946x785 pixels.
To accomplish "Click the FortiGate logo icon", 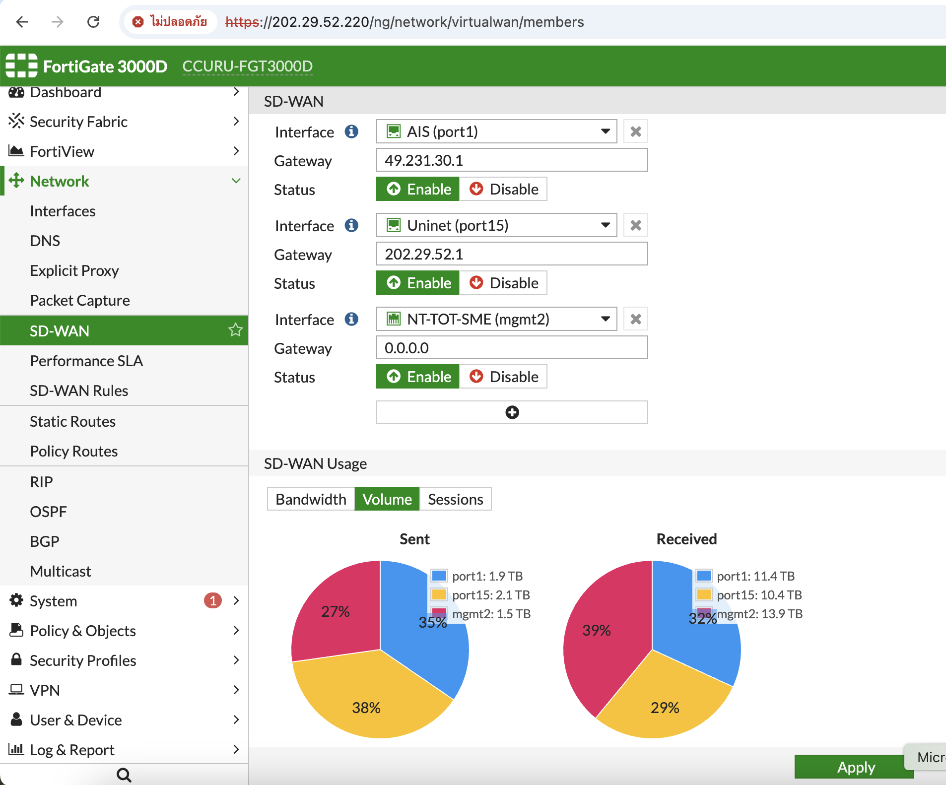I will pyautogui.click(x=21, y=65).
